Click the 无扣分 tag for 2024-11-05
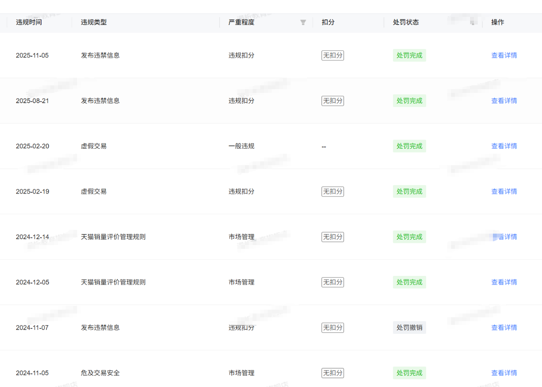The image size is (542, 387). [x=333, y=373]
